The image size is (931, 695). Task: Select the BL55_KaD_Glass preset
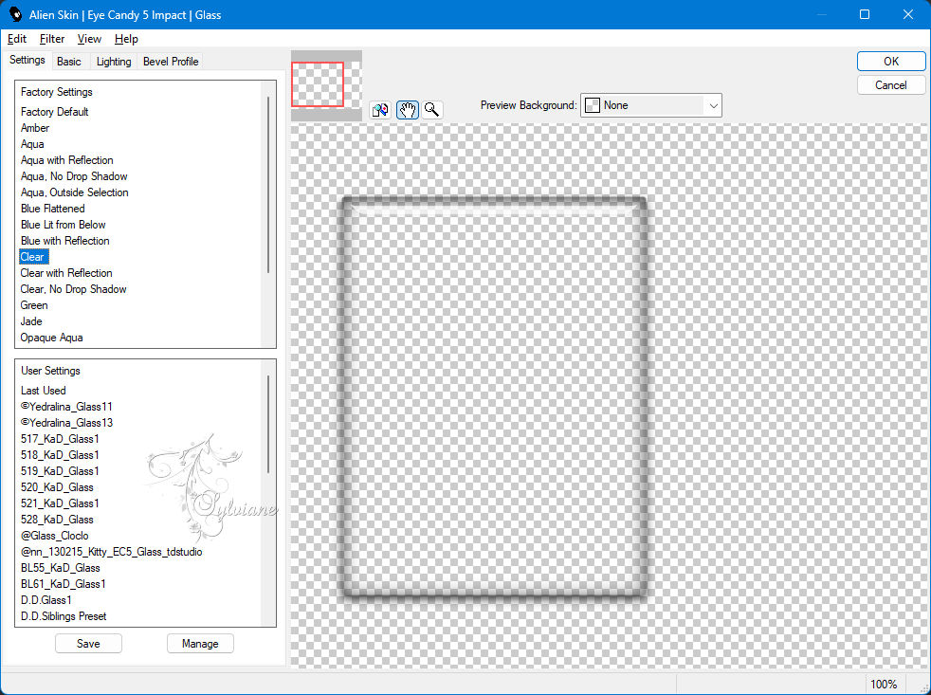(x=60, y=567)
